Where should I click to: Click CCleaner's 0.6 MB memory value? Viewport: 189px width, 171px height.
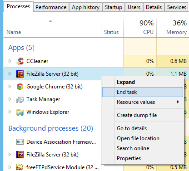click(x=179, y=61)
